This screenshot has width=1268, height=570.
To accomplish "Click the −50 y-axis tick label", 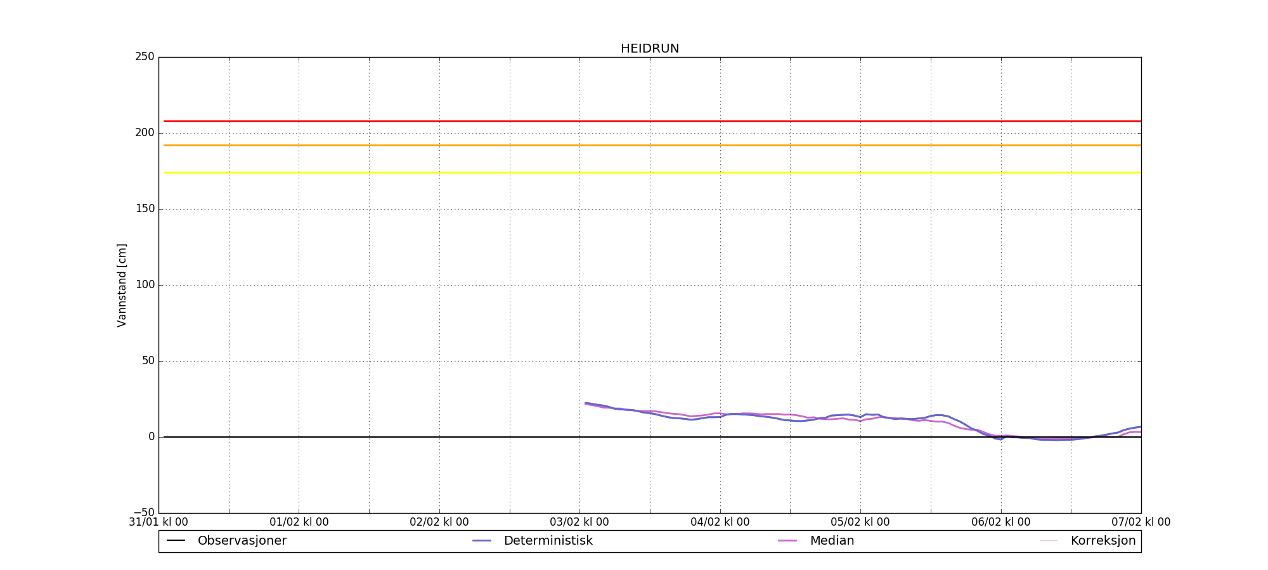I will click(x=143, y=512).
